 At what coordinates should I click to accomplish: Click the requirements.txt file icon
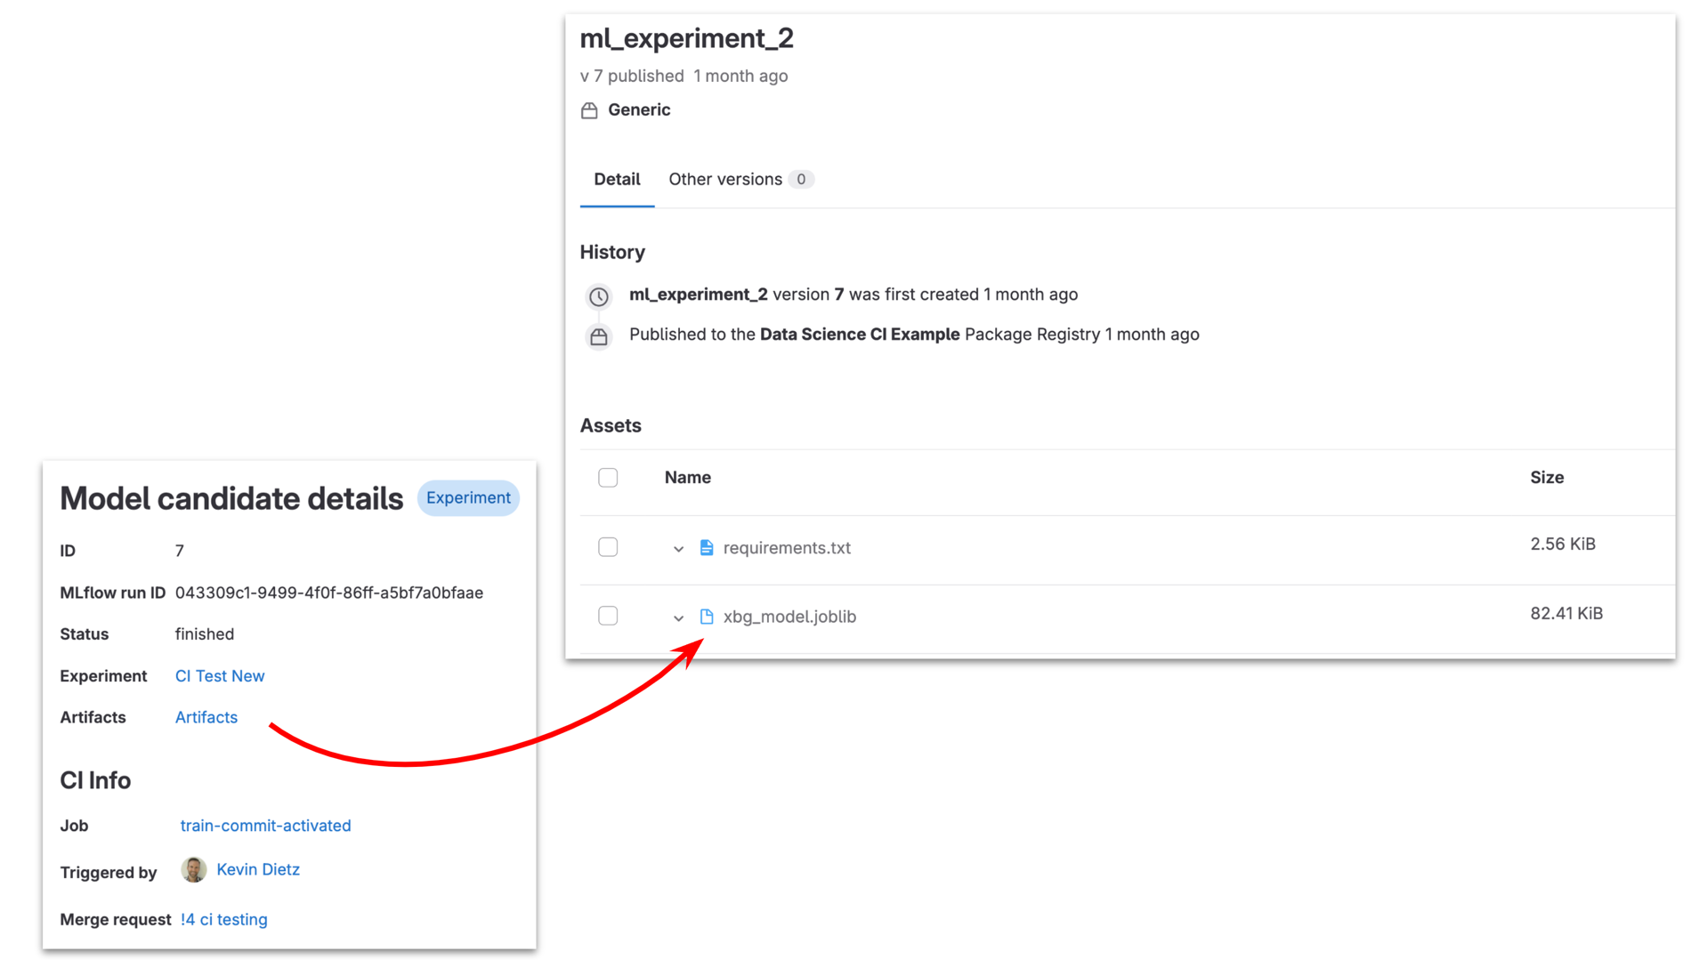tap(707, 547)
